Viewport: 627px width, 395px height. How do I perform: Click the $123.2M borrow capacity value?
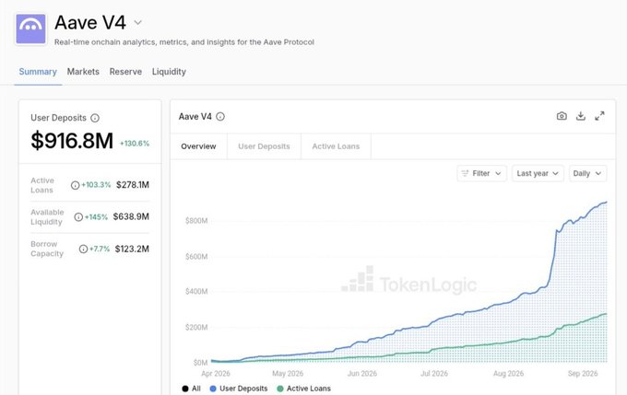click(132, 250)
